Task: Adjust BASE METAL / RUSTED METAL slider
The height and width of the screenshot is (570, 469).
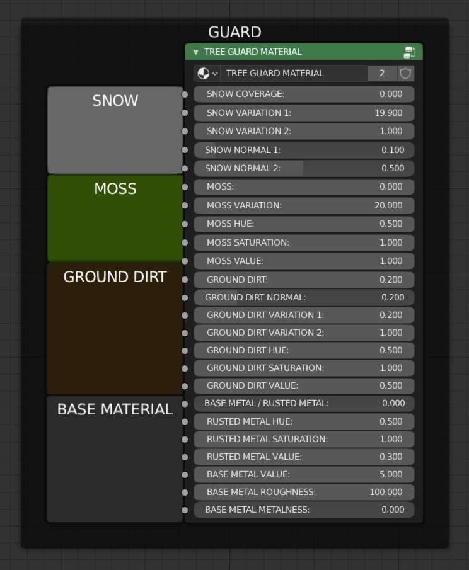Action: pyautogui.click(x=304, y=404)
